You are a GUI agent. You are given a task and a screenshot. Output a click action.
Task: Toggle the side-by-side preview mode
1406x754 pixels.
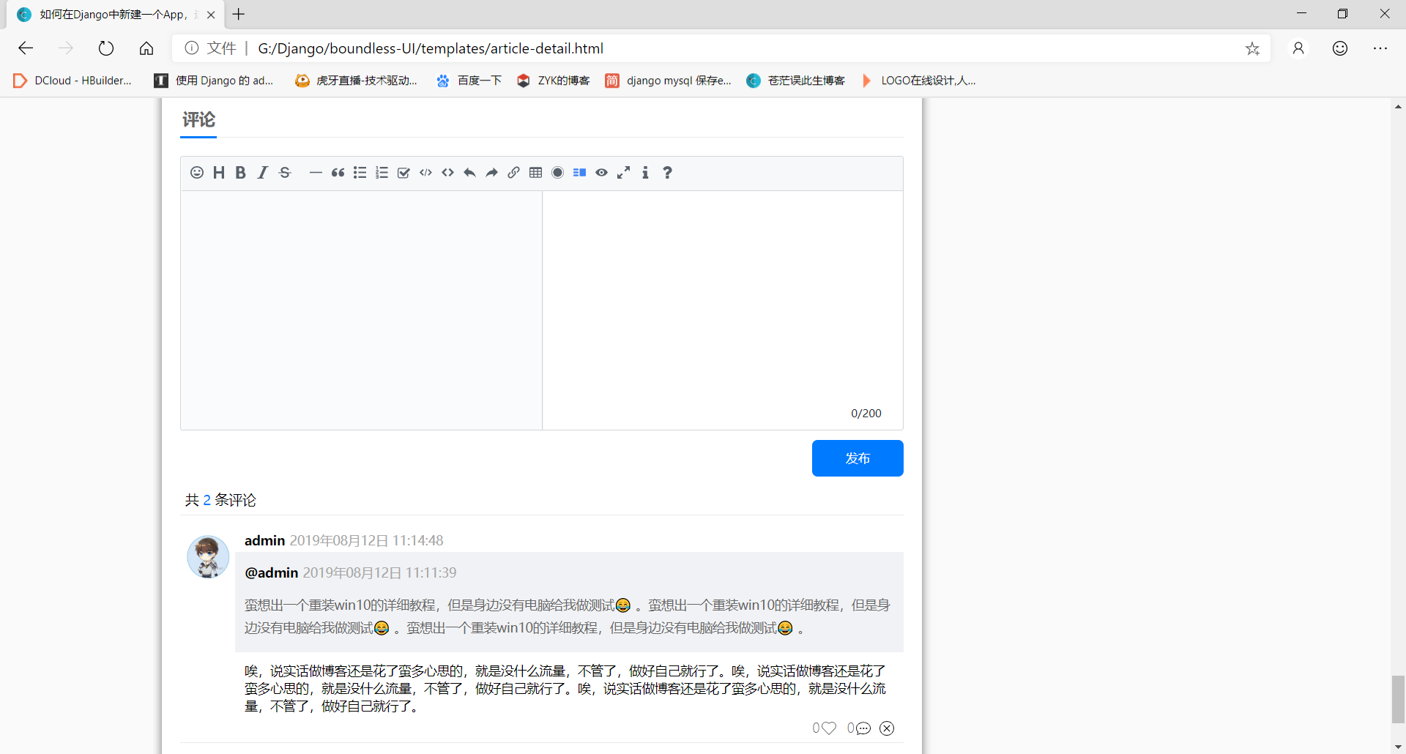[579, 173]
